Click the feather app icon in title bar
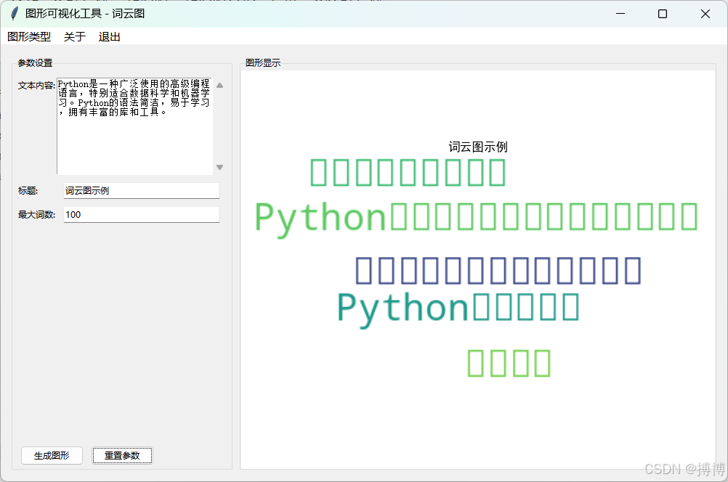Viewport: 728px width, 482px height. tap(15, 14)
